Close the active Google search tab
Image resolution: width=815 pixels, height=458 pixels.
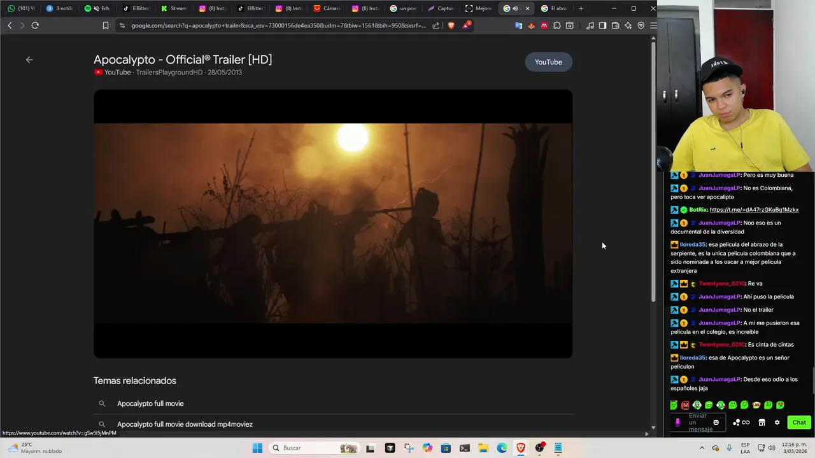coord(527,8)
